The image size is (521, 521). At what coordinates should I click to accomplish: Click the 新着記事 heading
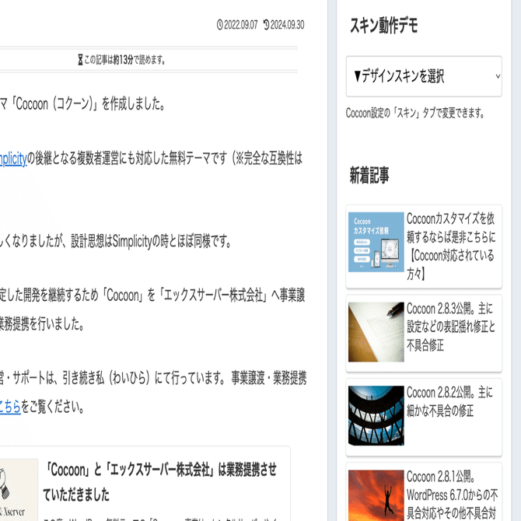coord(369,175)
